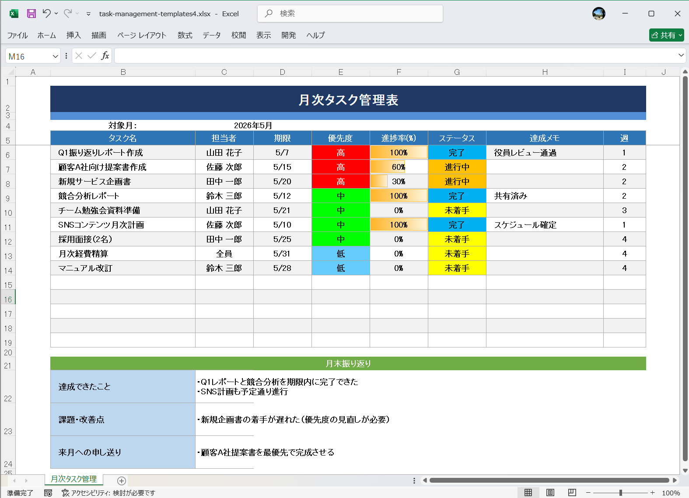Switch to the ホーム ribbon tab
This screenshot has height=498, width=689.
[47, 35]
